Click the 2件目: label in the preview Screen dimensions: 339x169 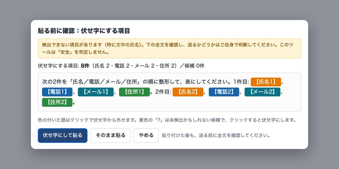[x=163, y=92]
